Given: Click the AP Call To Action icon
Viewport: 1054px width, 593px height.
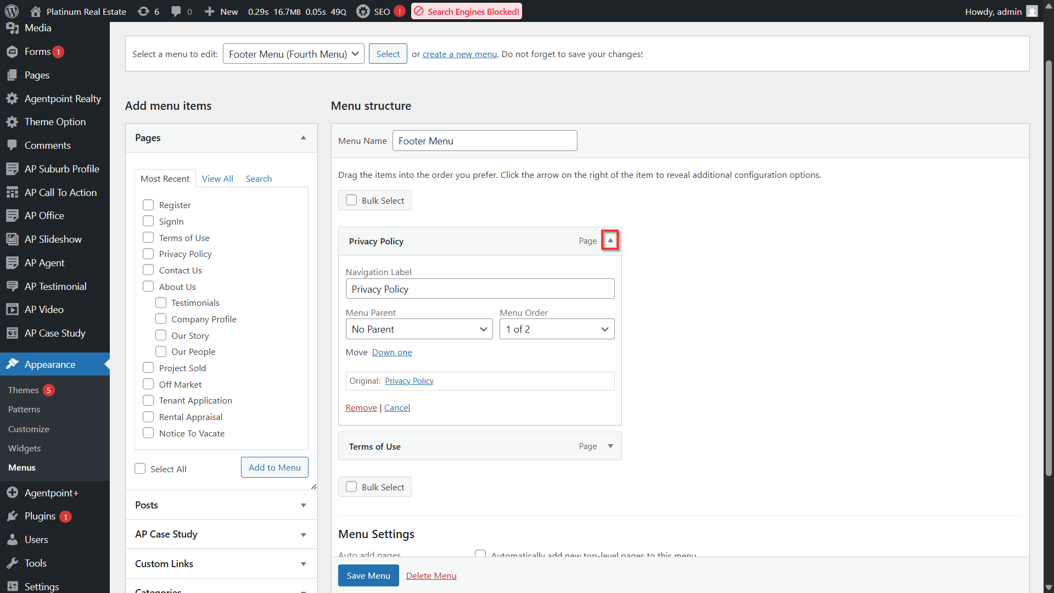Looking at the screenshot, I should click(12, 193).
